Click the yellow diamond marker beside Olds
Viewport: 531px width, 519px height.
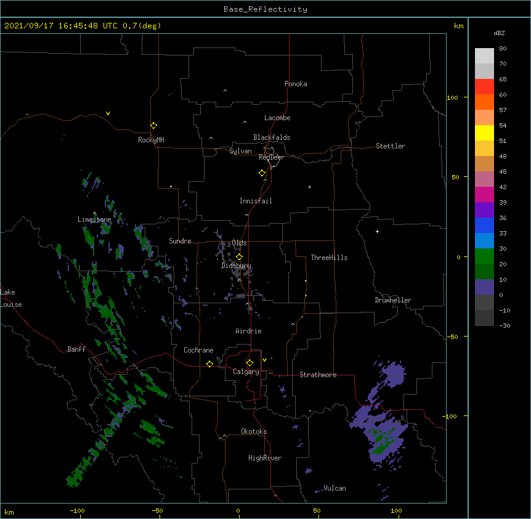(x=240, y=256)
